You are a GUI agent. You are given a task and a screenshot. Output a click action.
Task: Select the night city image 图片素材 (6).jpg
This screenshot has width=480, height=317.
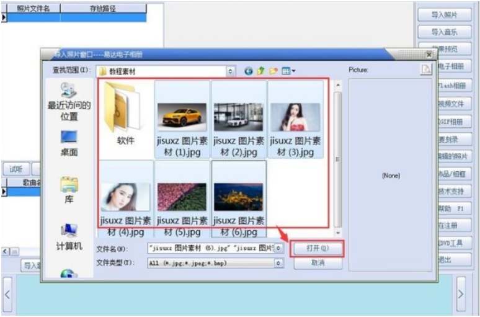point(239,199)
